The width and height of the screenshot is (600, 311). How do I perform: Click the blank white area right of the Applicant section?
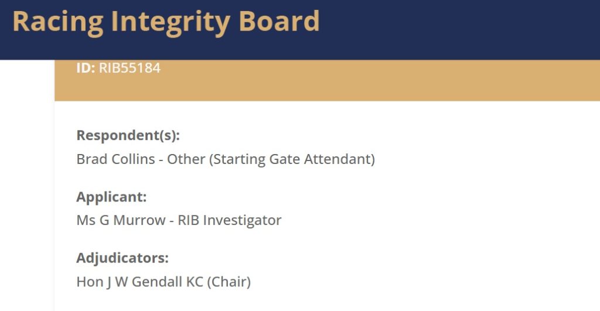(x=440, y=209)
